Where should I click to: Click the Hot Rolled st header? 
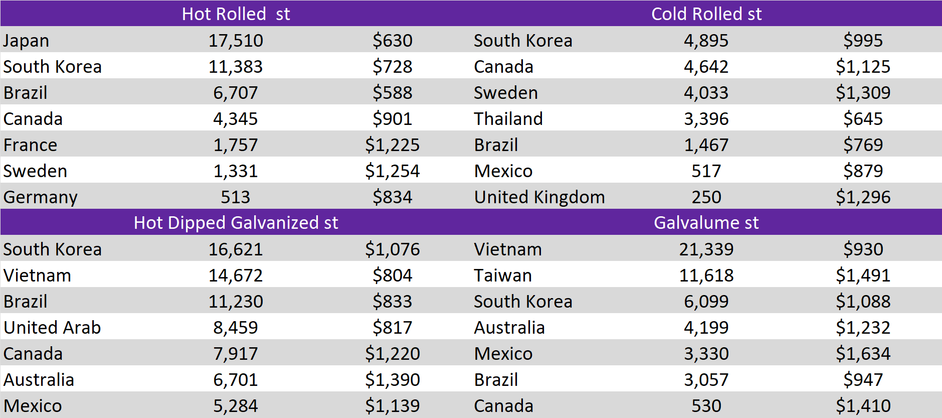pyautogui.click(x=236, y=14)
